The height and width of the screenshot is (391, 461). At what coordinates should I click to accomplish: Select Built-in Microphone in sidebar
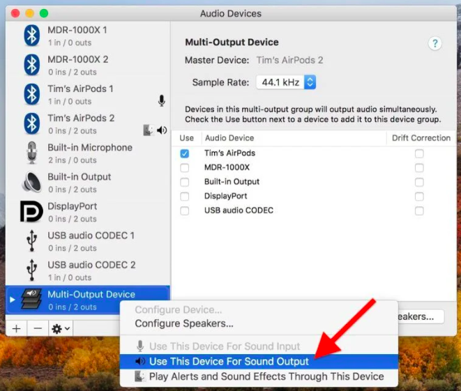tap(88, 153)
